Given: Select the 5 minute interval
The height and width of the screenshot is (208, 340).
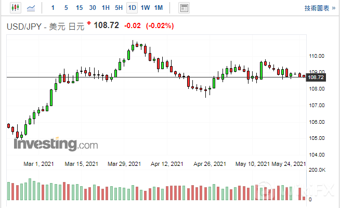Looking at the screenshot, I should [66, 8].
